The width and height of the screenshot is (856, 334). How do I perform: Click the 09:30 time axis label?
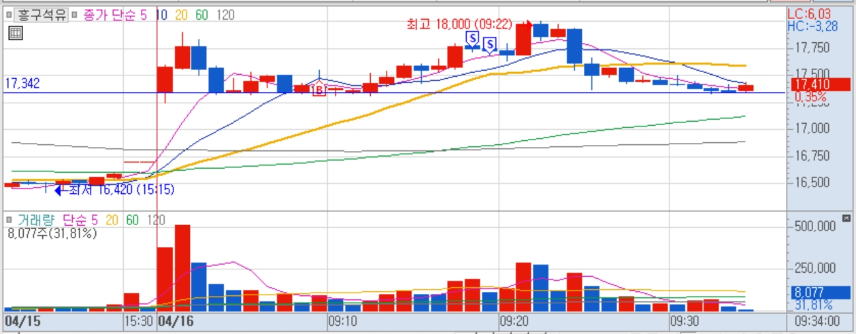(685, 320)
